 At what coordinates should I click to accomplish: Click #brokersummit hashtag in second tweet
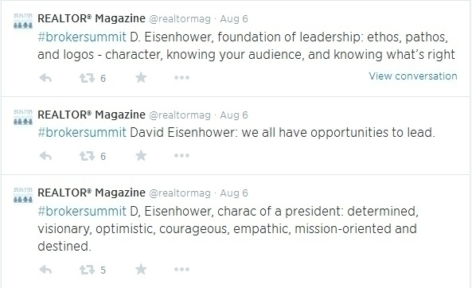pos(82,133)
